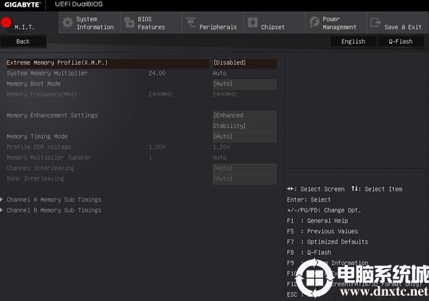
Task: Click the F1 General Help hint
Action: [x=318, y=221]
